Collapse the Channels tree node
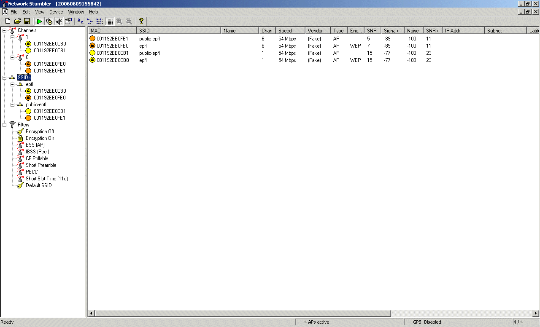Viewport: 540px width, 327px height. 4,30
